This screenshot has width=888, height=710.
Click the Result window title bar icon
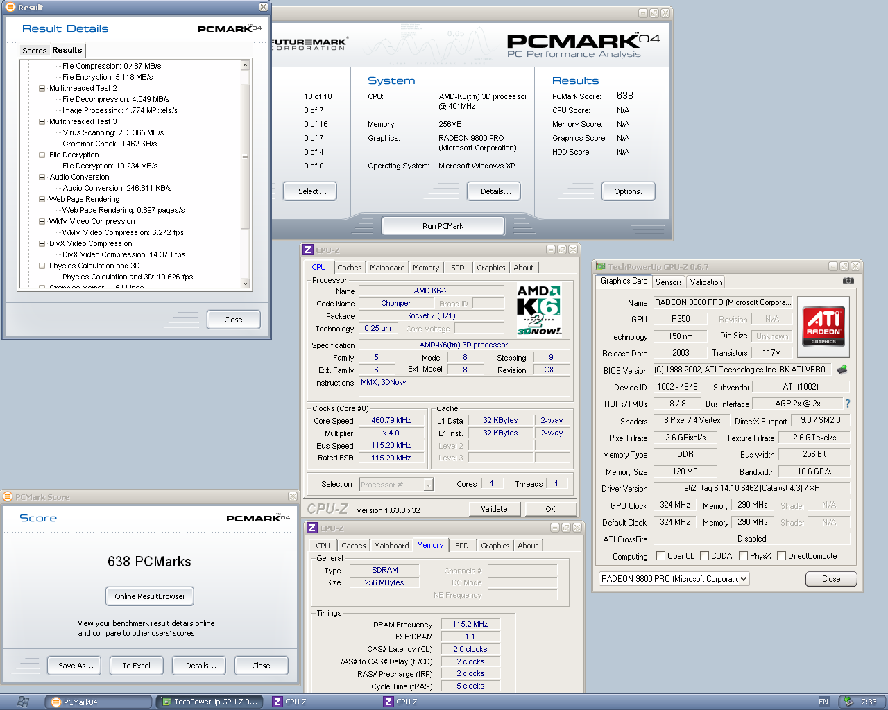pos(10,7)
